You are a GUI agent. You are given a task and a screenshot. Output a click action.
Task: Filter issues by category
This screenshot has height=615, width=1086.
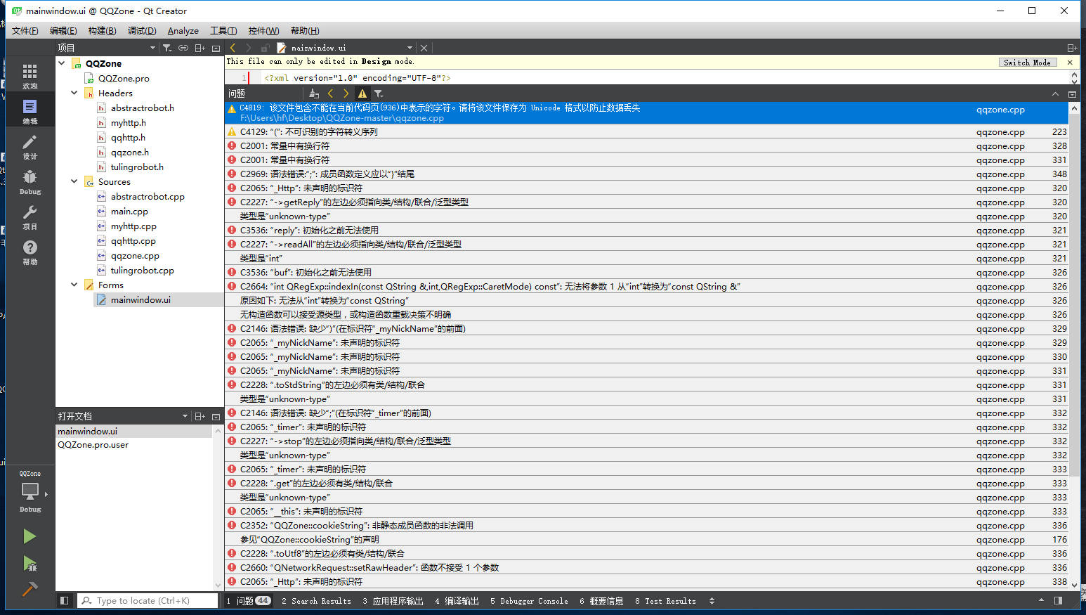point(379,93)
